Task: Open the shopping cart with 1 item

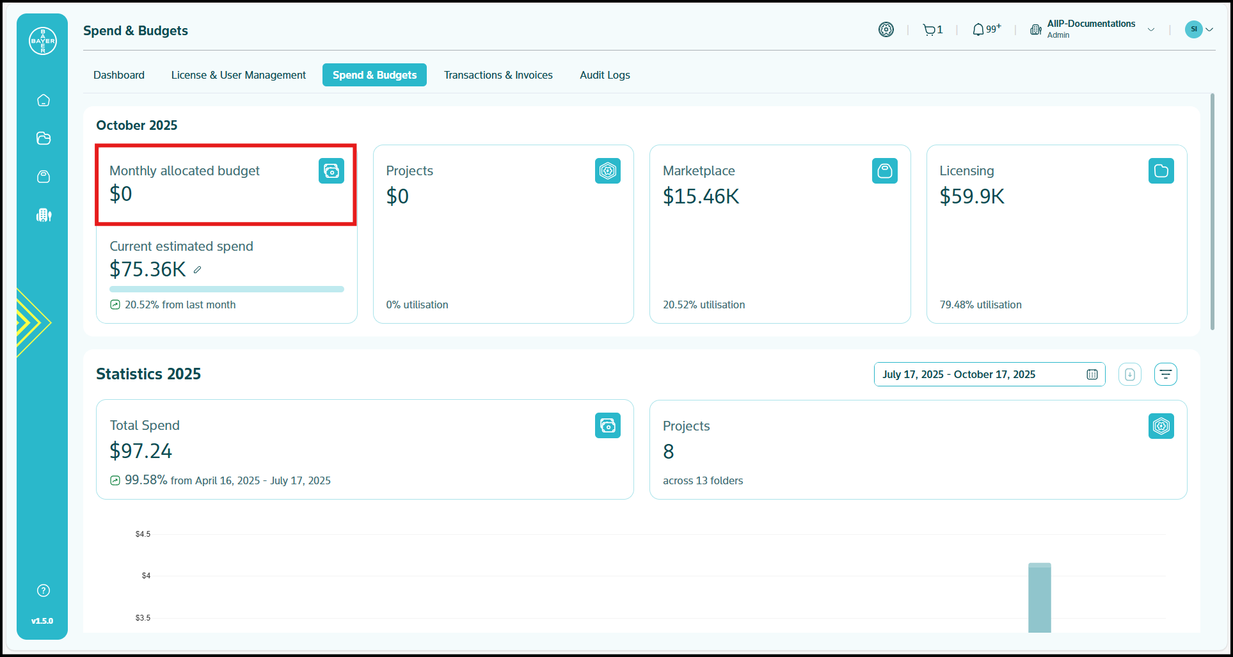Action: point(932,29)
